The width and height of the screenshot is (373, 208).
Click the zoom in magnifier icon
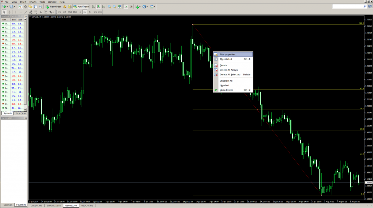pyautogui.click(x=109, y=7)
